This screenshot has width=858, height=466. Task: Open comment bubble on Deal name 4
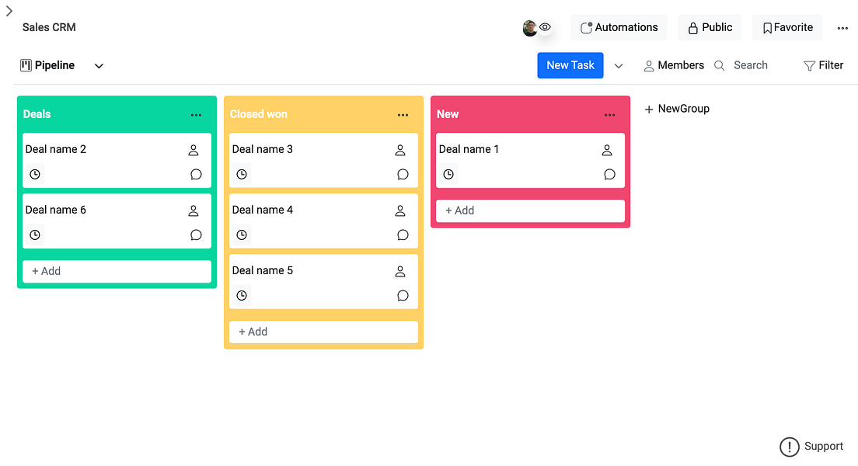coord(403,235)
